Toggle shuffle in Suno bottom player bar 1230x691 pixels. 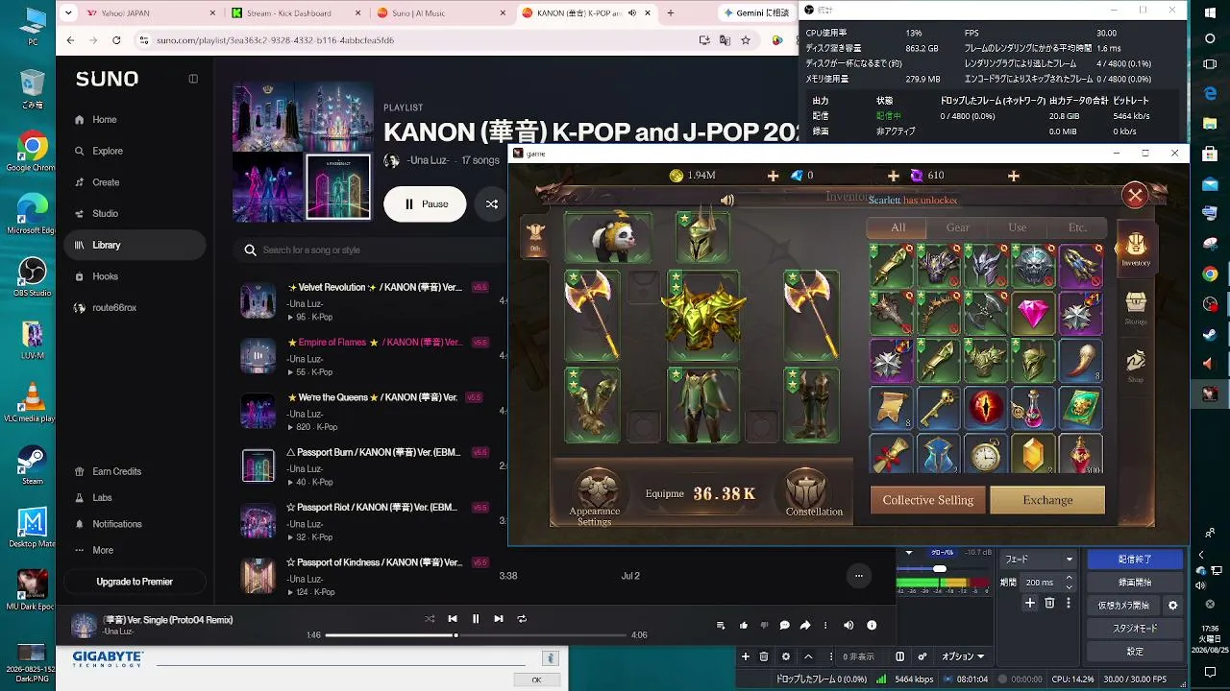[430, 619]
